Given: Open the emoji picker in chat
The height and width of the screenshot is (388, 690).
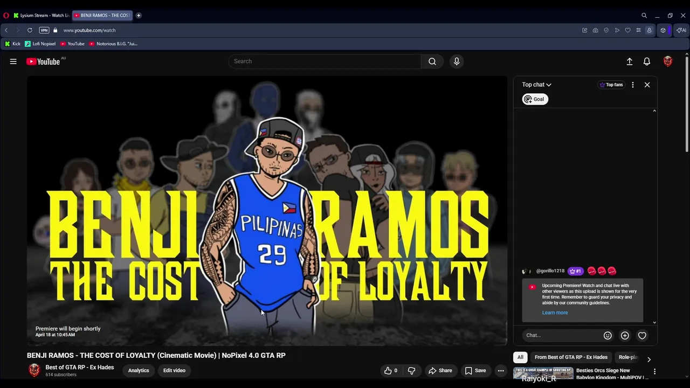Looking at the screenshot, I should 608,335.
